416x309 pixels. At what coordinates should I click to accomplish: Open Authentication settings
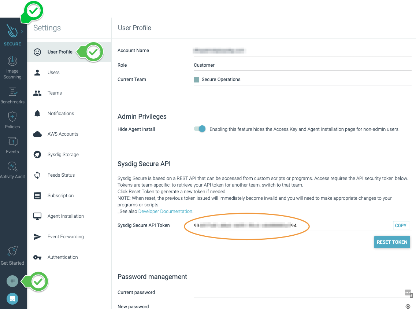(69, 257)
